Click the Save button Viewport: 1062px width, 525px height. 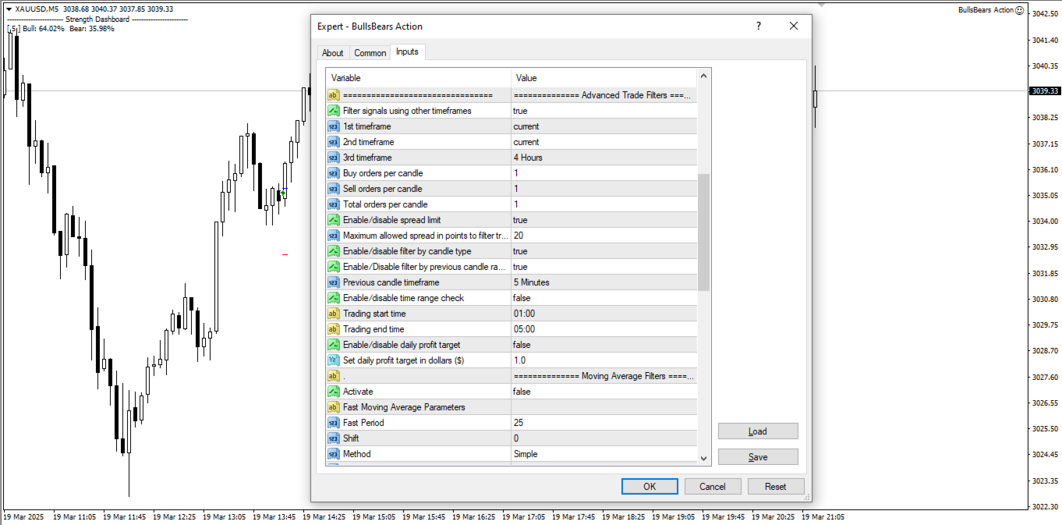tap(758, 457)
